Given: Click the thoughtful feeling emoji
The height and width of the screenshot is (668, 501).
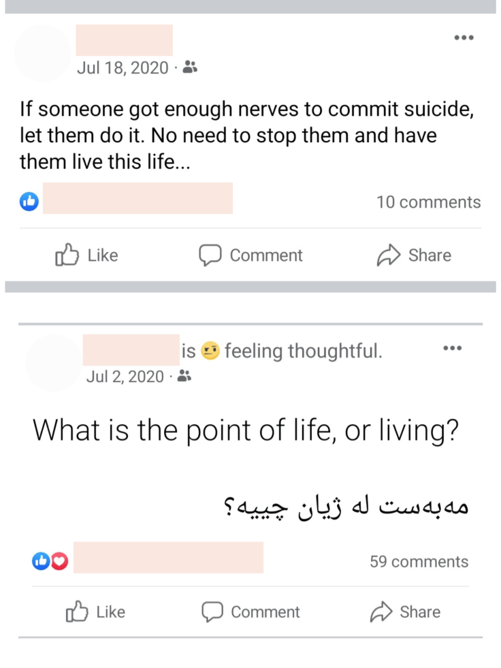Looking at the screenshot, I should point(212,352).
